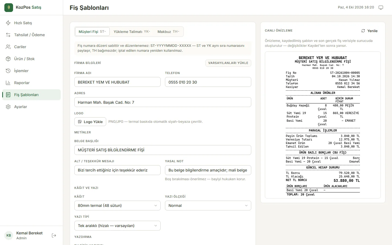Click the Raporlar bar chart icon
Viewport: 392px width, 245px height.
point(8,83)
